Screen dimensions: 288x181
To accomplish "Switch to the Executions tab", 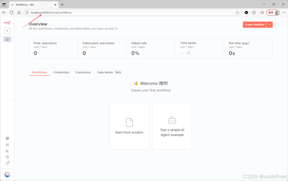I will [83, 72].
